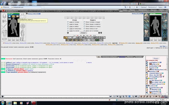
Task: Click the blue highlighted icon in chat toolbar
Action: (x=130, y=96)
